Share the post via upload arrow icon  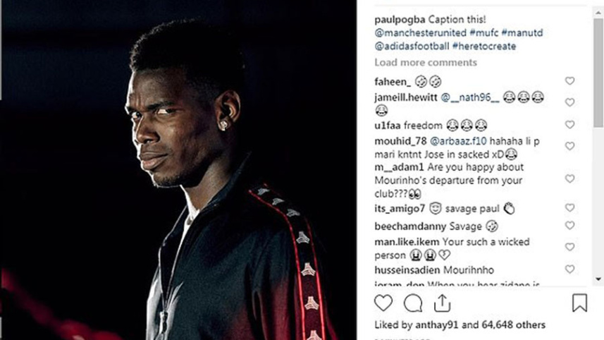(442, 303)
